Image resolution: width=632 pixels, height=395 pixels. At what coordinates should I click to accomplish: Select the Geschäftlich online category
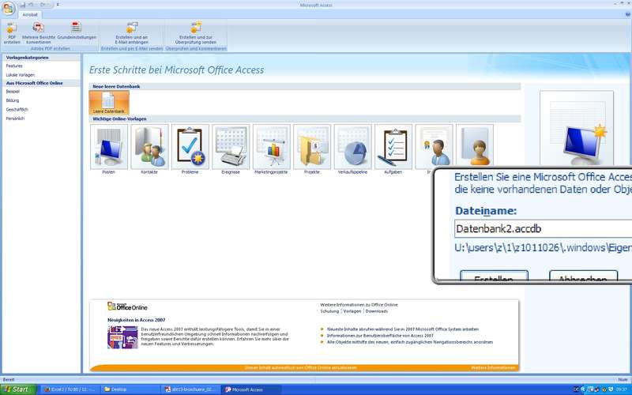[x=17, y=109]
